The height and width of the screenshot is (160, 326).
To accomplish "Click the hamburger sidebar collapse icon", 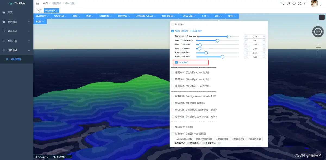I will 37,4.
